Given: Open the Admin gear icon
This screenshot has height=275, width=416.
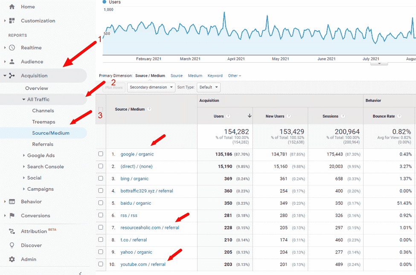Looking at the screenshot, I should coord(12,259).
